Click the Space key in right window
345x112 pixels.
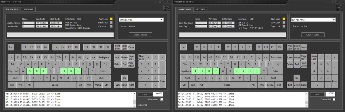coord(227,85)
